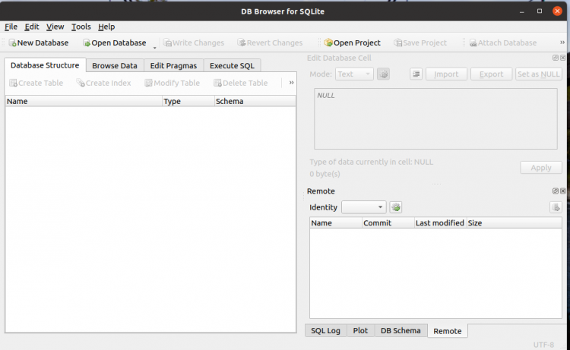Click the UTF-8 encoding status label
This screenshot has width=570, height=350.
pos(543,345)
